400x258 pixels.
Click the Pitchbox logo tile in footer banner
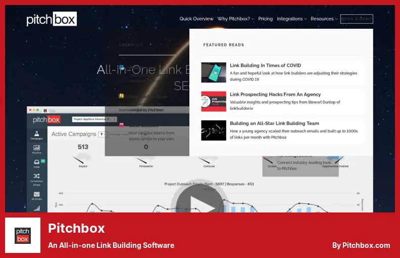(23, 235)
